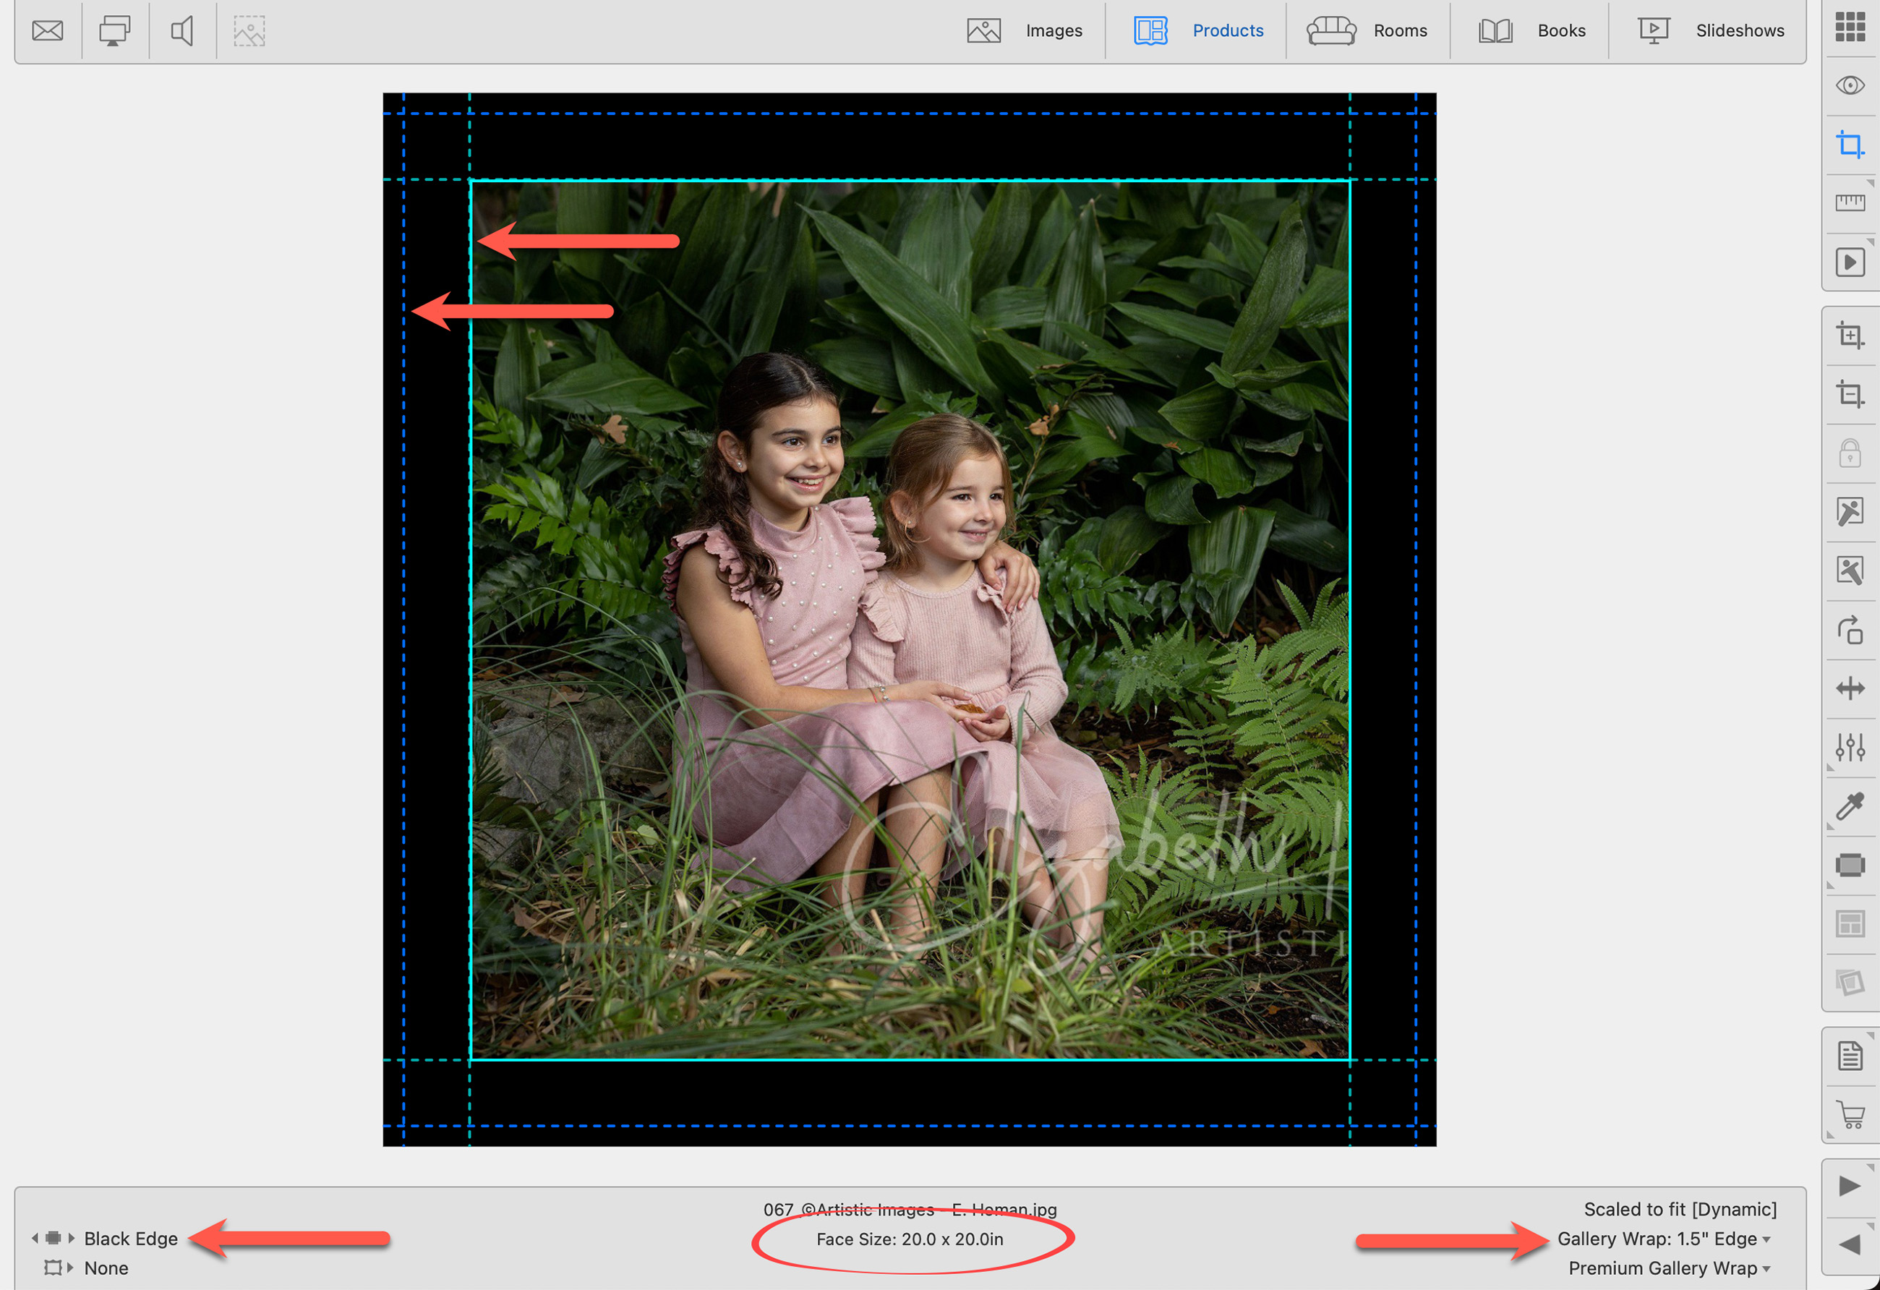The width and height of the screenshot is (1880, 1290).
Task: Click the print/display monitor icon
Action: (x=115, y=31)
